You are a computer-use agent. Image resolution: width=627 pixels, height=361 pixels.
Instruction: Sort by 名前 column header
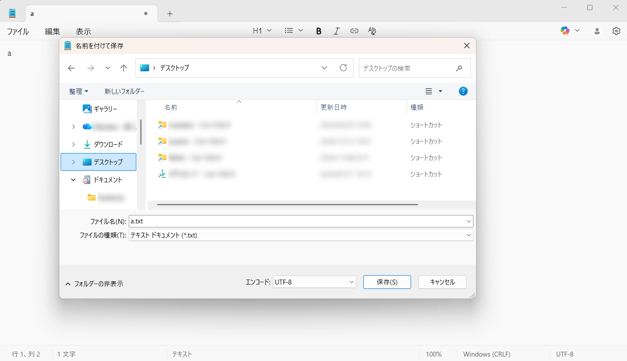point(171,108)
